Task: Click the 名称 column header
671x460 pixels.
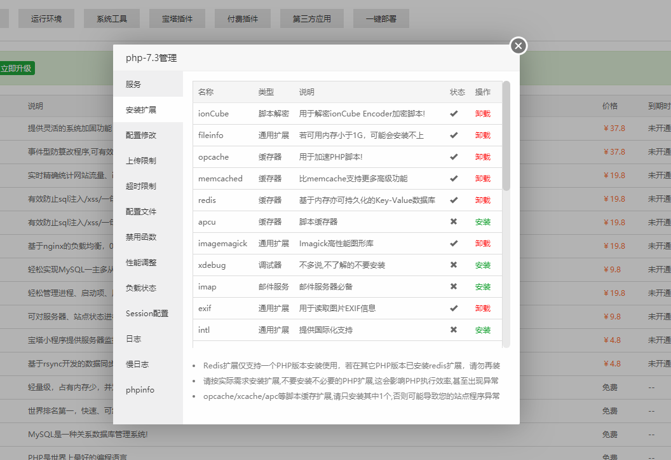Action: (x=206, y=92)
